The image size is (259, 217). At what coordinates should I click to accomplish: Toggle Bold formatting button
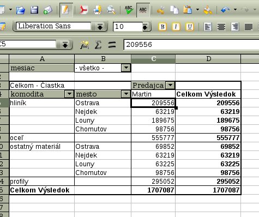(162, 27)
